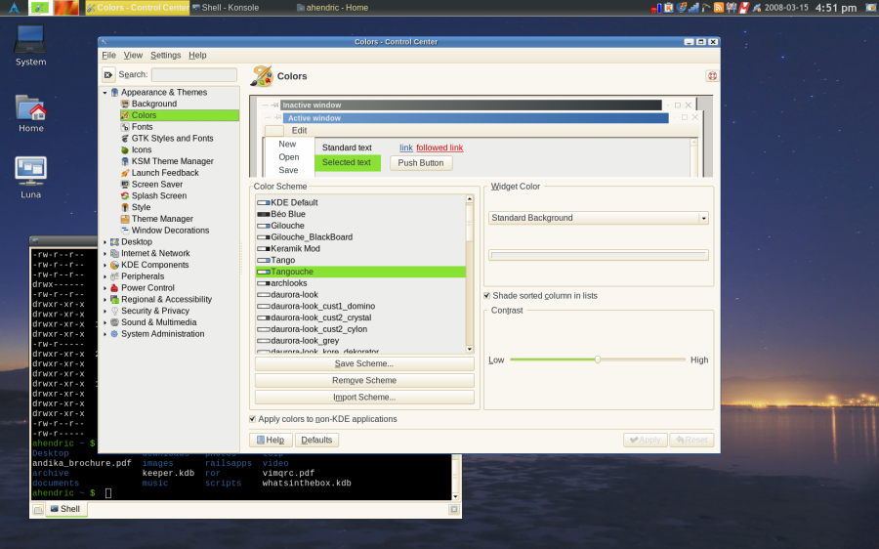
Task: Select the daurora-look_grey color scheme
Action: [360, 340]
